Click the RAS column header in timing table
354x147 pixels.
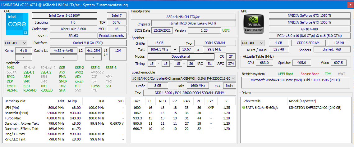pyautogui.click(x=186, y=101)
